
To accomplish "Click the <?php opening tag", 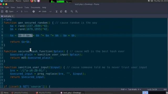I will (8, 20).
